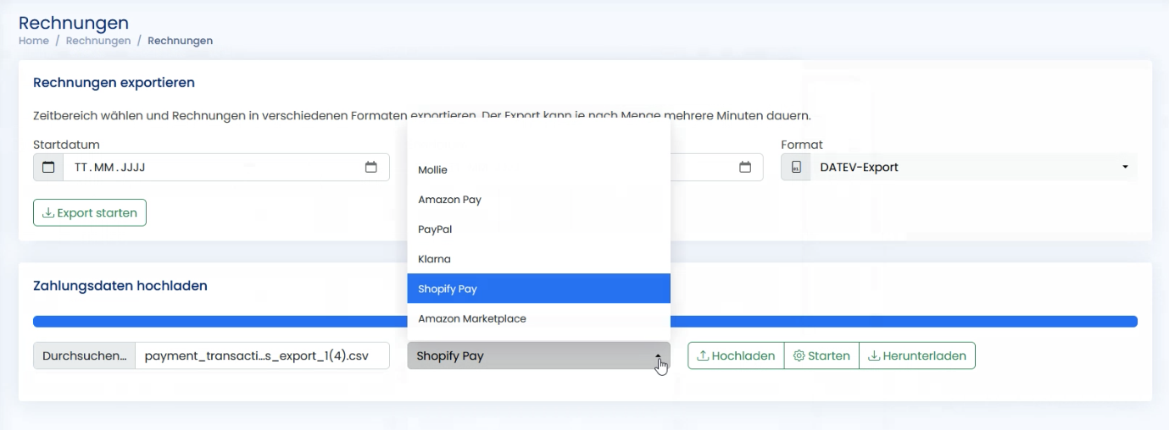Screen dimensions: 1169x430
Task: Click the Herunterladen download button
Action: tap(917, 356)
